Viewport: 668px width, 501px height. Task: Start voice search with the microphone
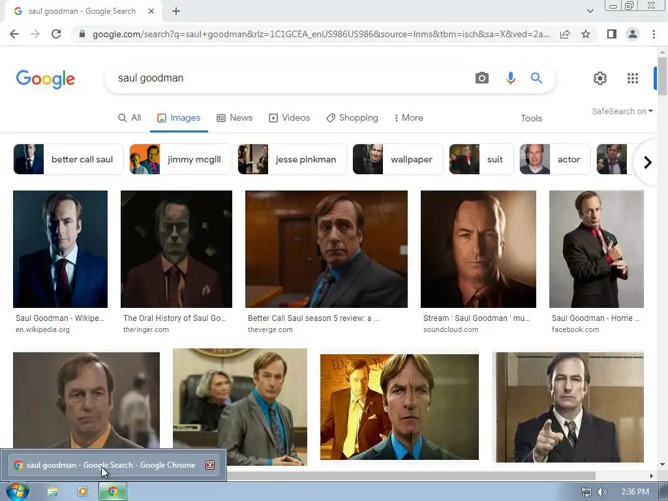click(510, 78)
